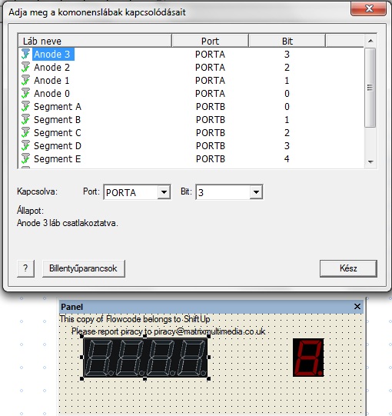Click the 'Bit' column header
The width and height of the screenshot is (392, 416).
(x=287, y=41)
